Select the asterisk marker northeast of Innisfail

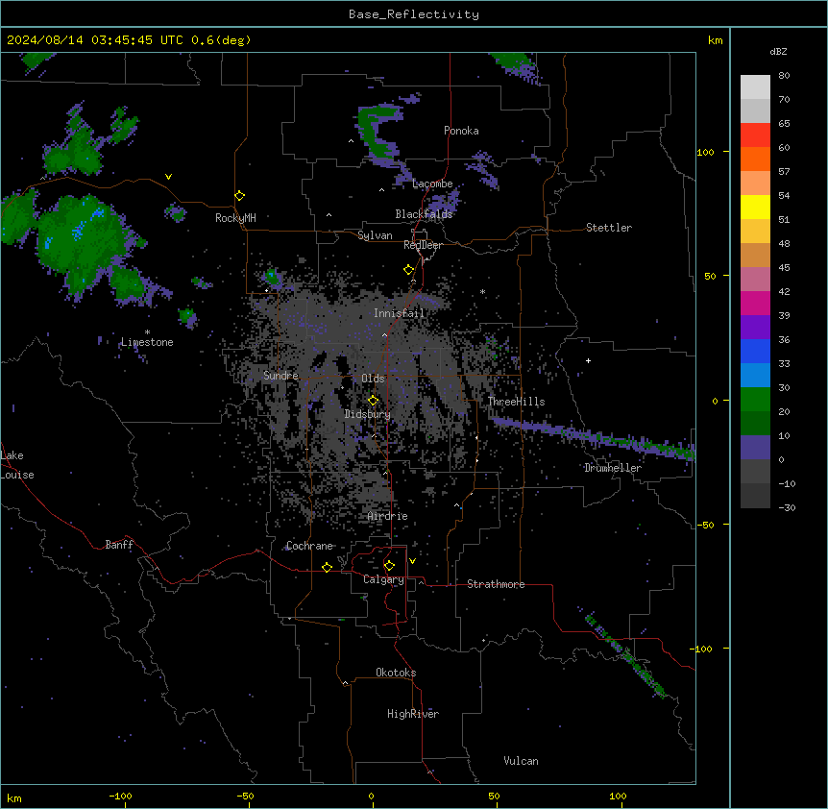coord(482,291)
